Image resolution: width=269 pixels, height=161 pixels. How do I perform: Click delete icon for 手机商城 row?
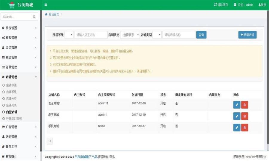(x=244, y=128)
